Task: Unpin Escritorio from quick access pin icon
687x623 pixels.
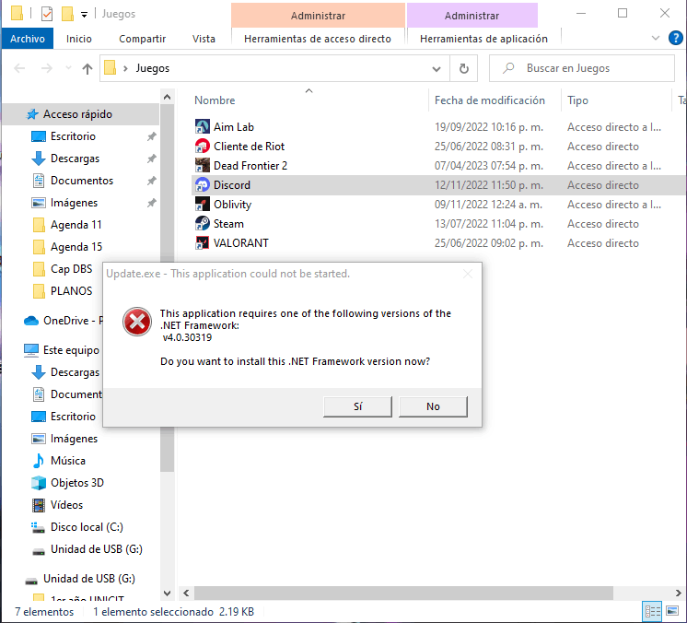Action: pyautogui.click(x=152, y=136)
